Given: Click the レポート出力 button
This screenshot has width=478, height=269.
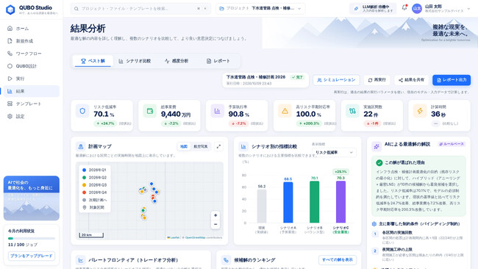Looking at the screenshot, I should pyautogui.click(x=452, y=80).
